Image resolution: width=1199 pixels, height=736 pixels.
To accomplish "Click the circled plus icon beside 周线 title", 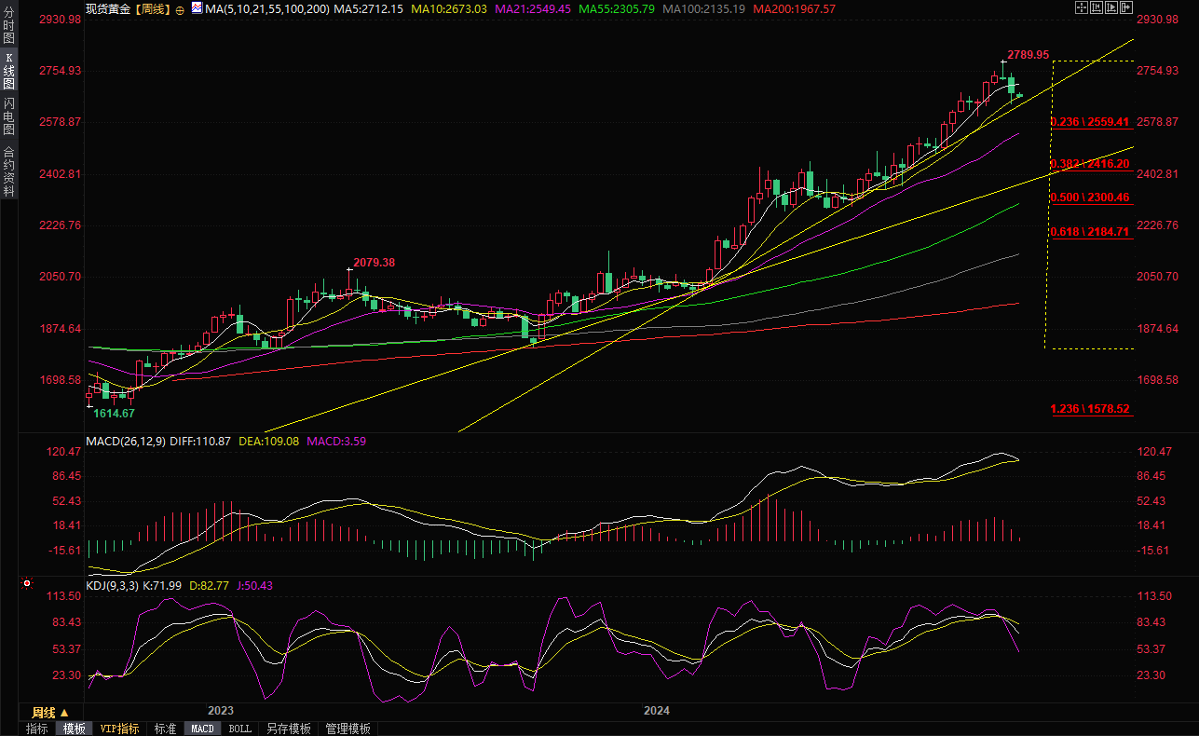I will coord(180,9).
